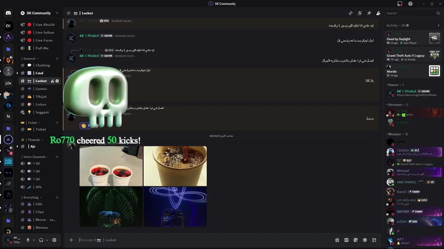The height and width of the screenshot is (249, 444).
Task: Open headphone output options arrow
Action: 47,240
